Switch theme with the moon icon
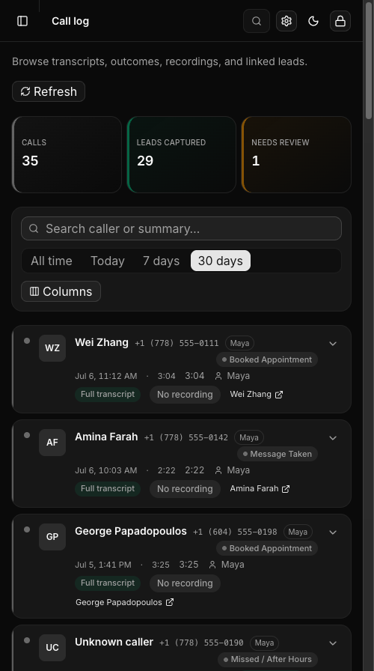 313,21
